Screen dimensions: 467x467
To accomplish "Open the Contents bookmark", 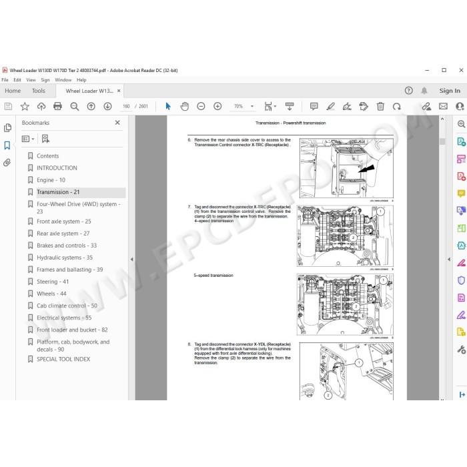I will pyautogui.click(x=47, y=156).
